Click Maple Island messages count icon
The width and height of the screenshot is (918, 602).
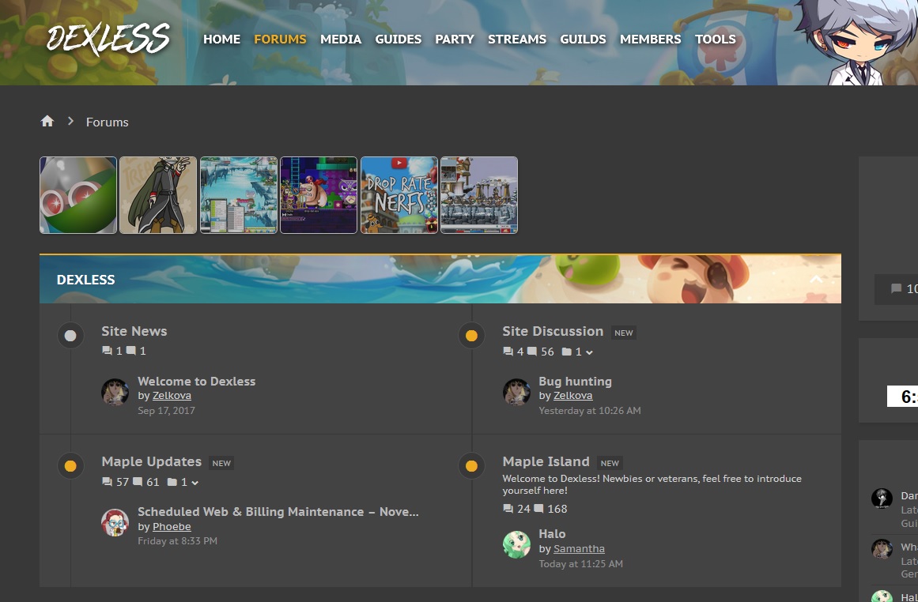(x=538, y=509)
